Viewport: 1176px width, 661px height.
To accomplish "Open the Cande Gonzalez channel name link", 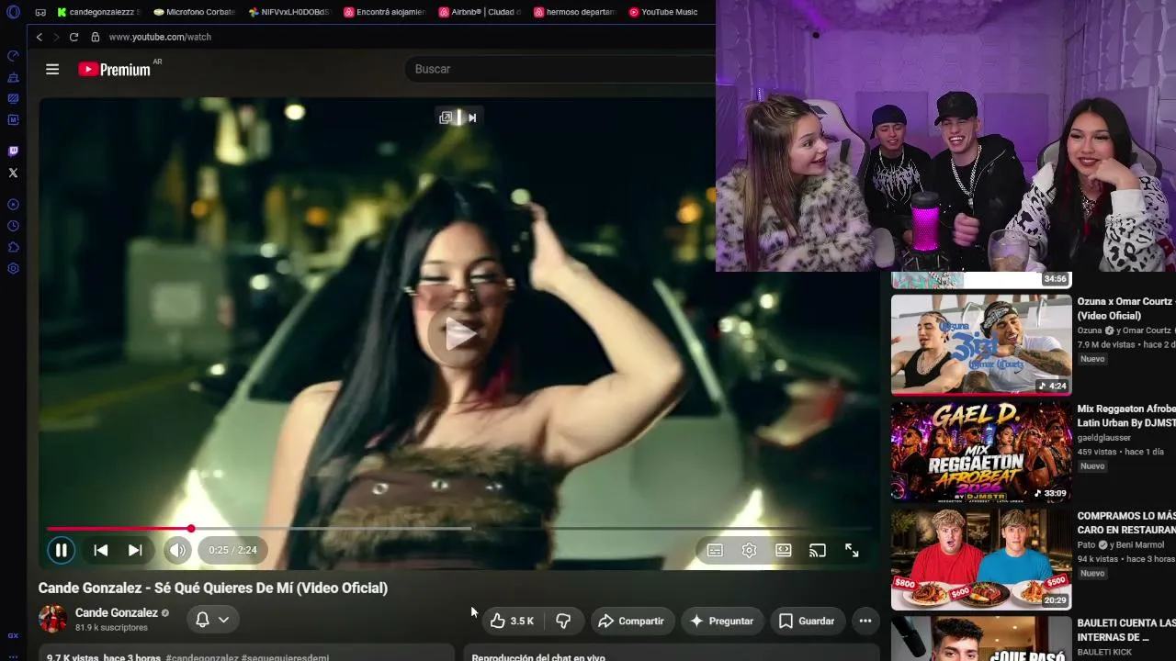I will point(117,612).
